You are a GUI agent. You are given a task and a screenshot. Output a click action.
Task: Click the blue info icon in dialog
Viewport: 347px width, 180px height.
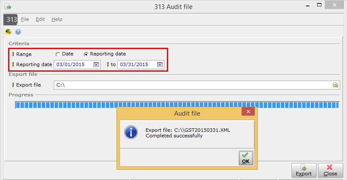click(131, 132)
